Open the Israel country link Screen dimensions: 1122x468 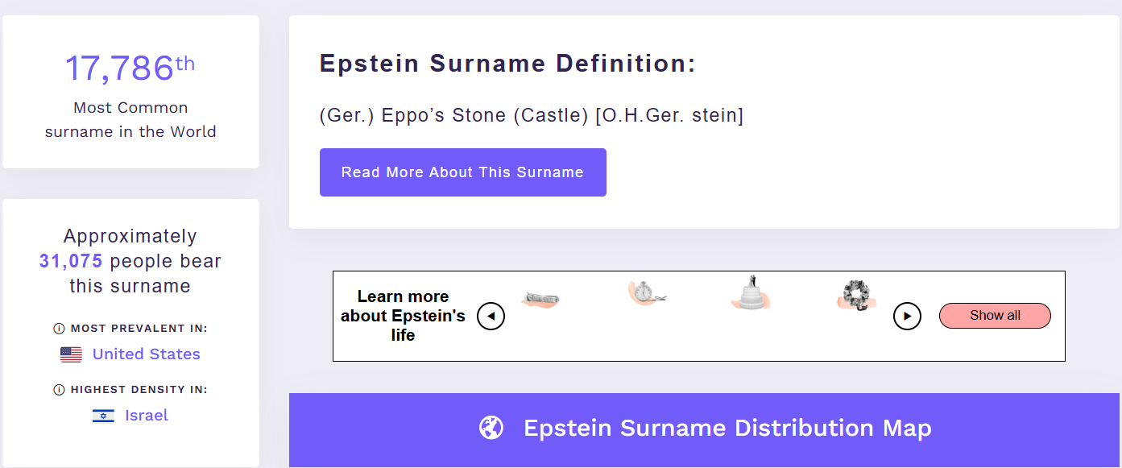click(x=147, y=416)
